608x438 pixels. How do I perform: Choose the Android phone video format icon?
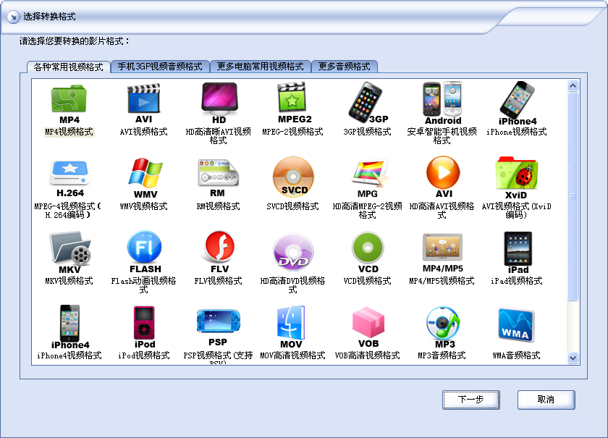click(x=442, y=99)
